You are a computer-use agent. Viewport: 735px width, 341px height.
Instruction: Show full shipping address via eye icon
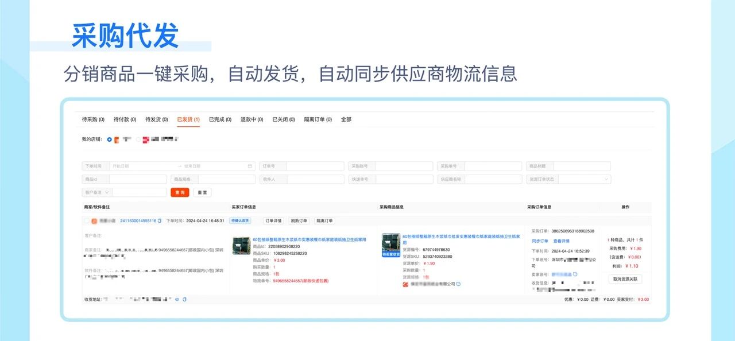[177, 299]
